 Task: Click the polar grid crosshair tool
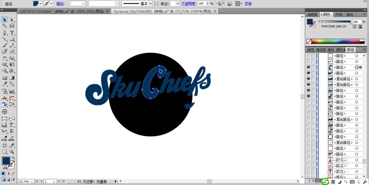4,111
